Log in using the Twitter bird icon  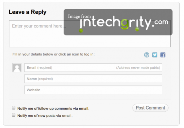(155, 55)
